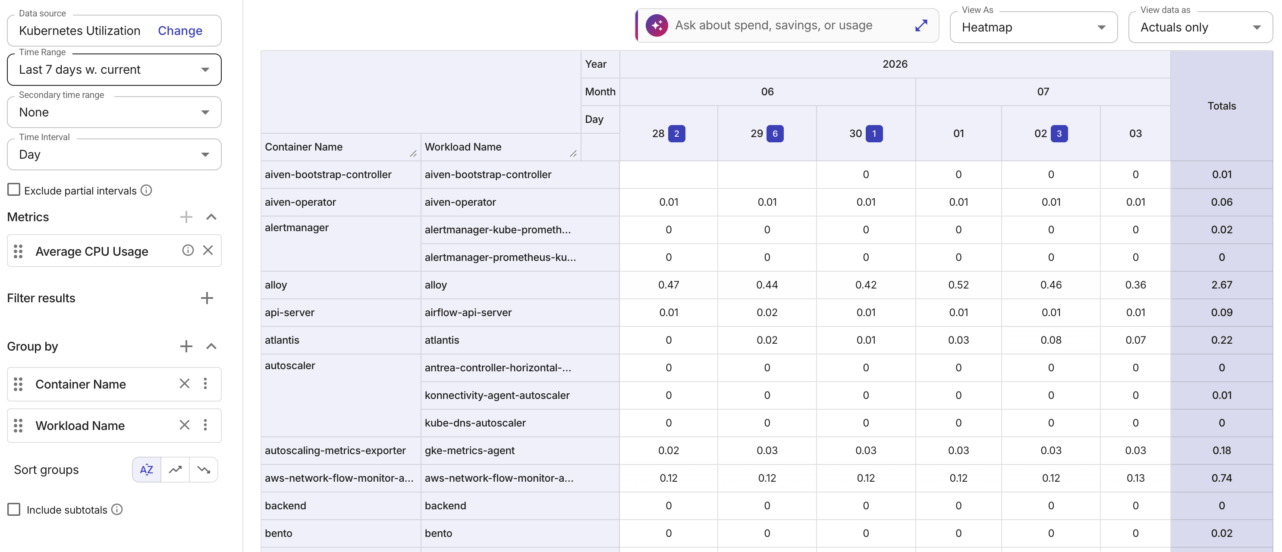The width and height of the screenshot is (1282, 552).
Task: Change the Kubernetes Utilization data source
Action: tap(180, 31)
